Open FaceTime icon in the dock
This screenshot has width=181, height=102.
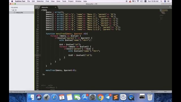pyautogui.click(x=77, y=97)
